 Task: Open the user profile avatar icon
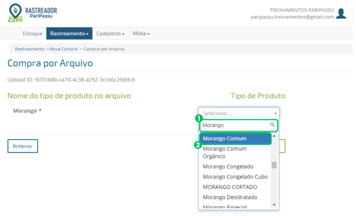tap(341, 13)
